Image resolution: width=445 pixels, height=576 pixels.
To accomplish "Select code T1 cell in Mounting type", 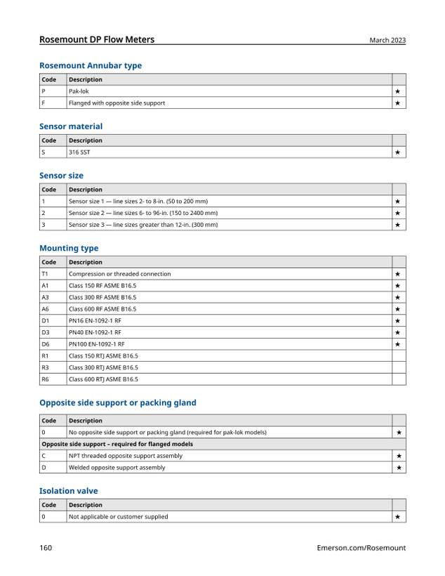I will point(53,274).
